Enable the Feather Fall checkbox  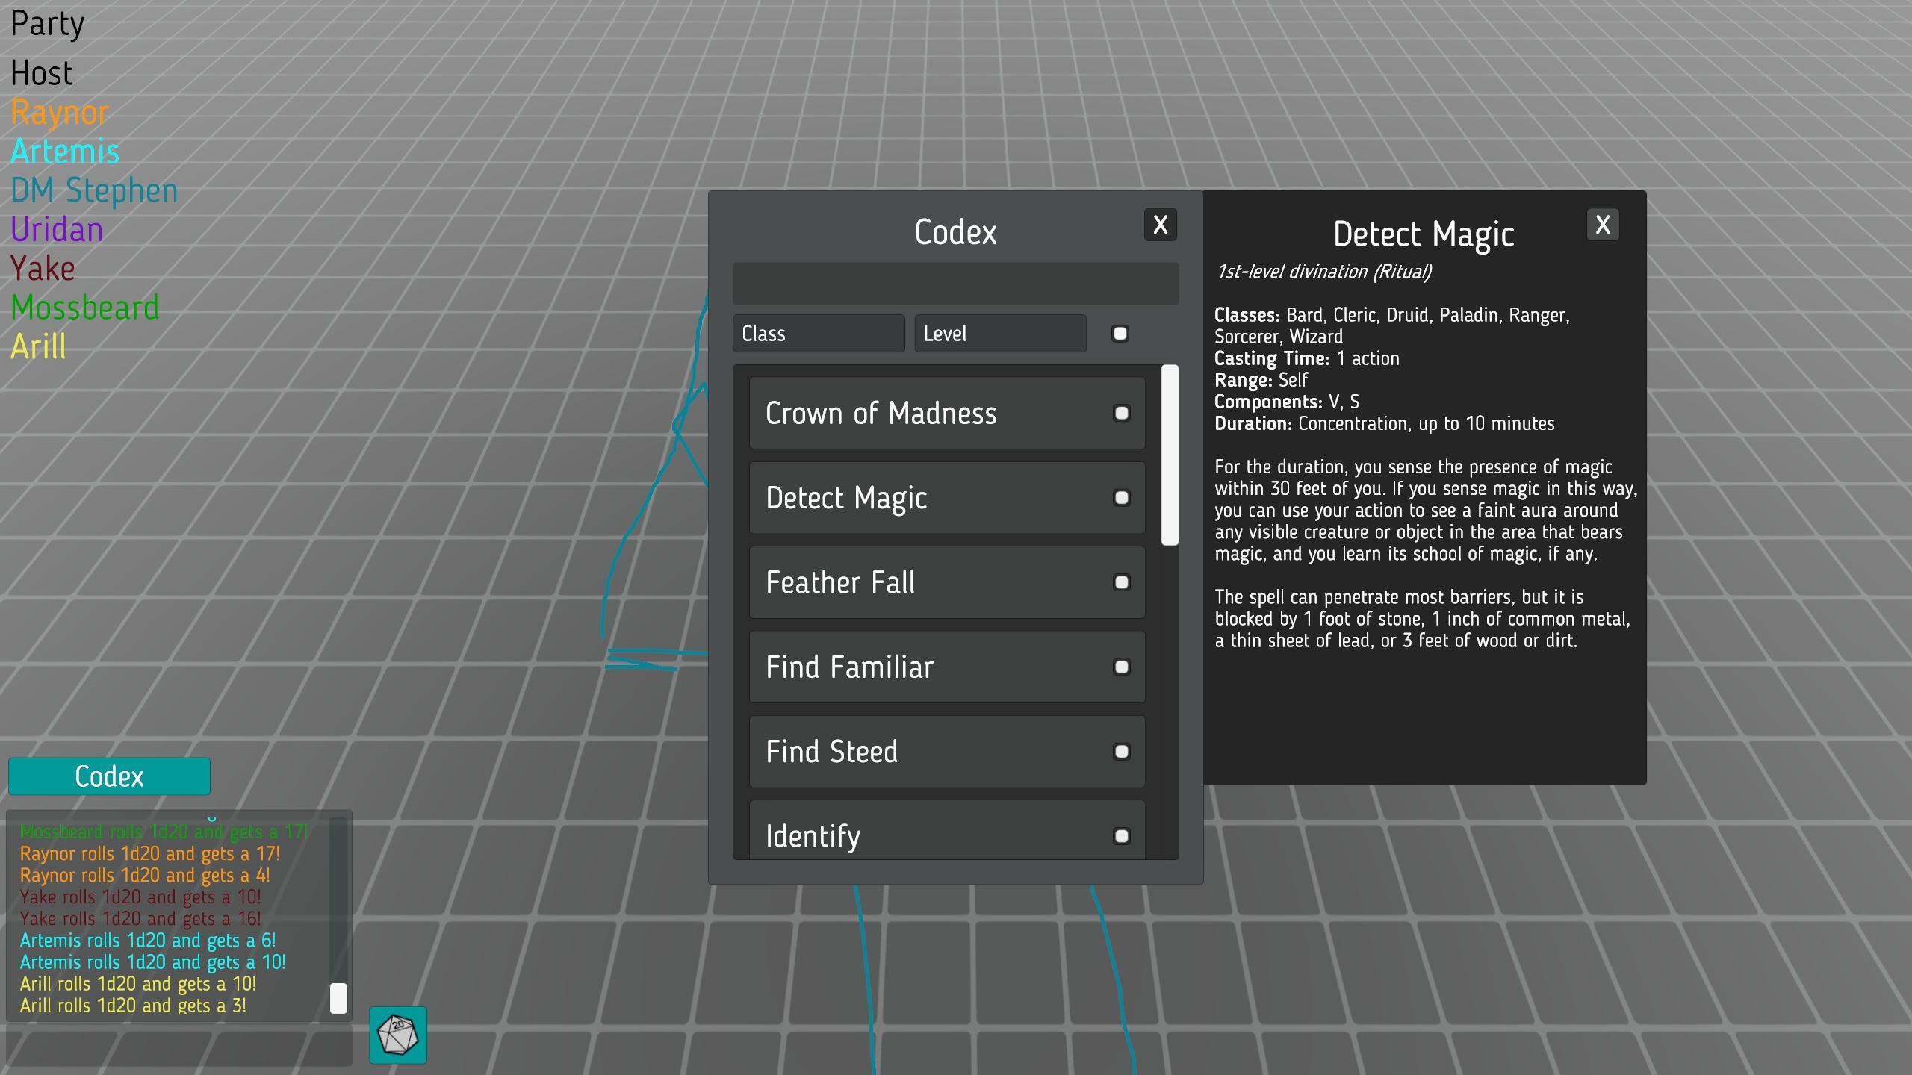click(1121, 582)
